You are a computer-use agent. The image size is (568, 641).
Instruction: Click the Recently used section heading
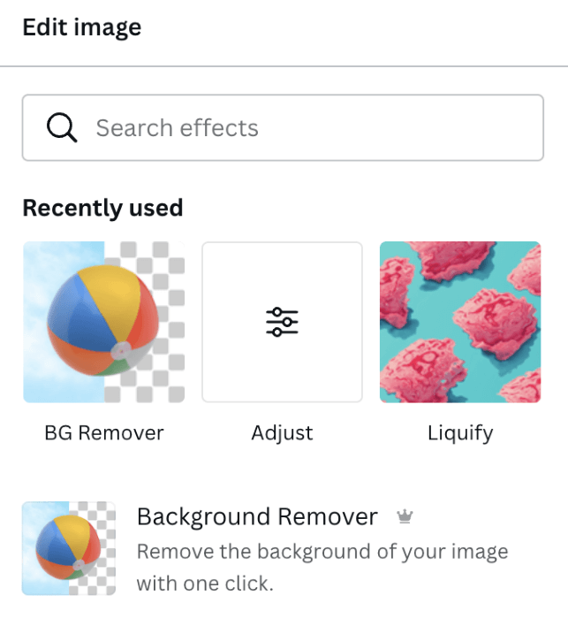click(x=102, y=208)
